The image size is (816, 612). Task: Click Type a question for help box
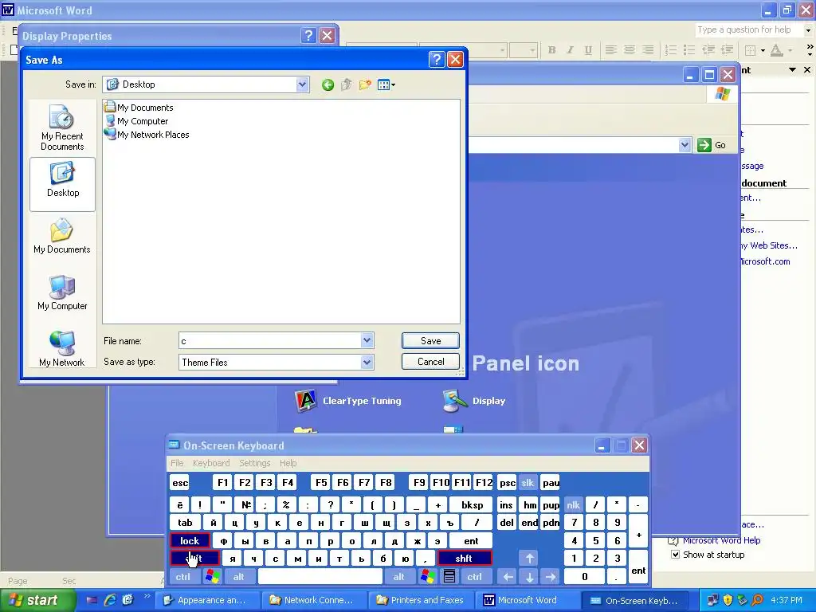749,30
